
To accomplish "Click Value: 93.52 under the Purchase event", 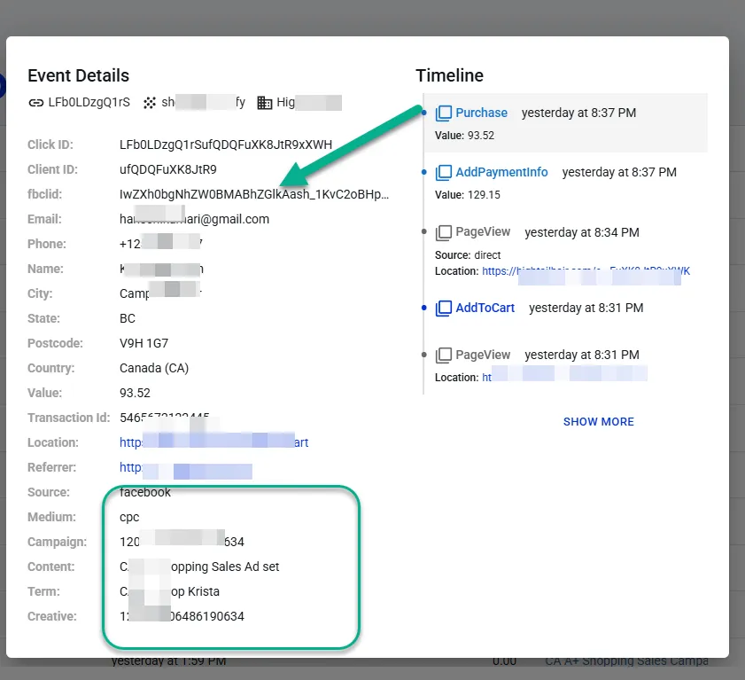I will (465, 136).
